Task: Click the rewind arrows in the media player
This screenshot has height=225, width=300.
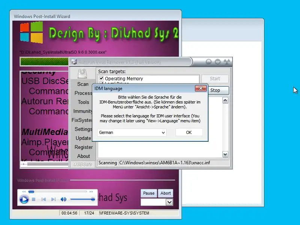Action: click(x=24, y=192)
